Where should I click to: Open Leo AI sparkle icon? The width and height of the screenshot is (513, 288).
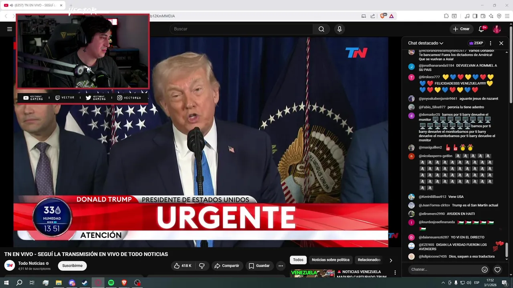pos(491,16)
